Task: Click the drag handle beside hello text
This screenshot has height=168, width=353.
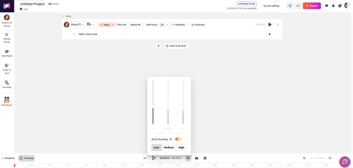Action: click(74, 34)
